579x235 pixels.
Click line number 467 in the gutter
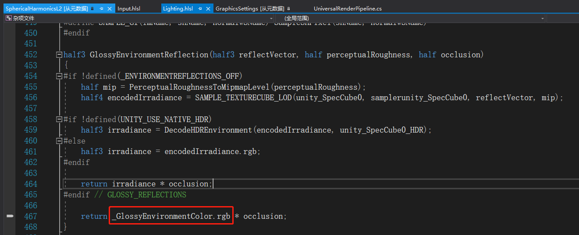point(31,216)
